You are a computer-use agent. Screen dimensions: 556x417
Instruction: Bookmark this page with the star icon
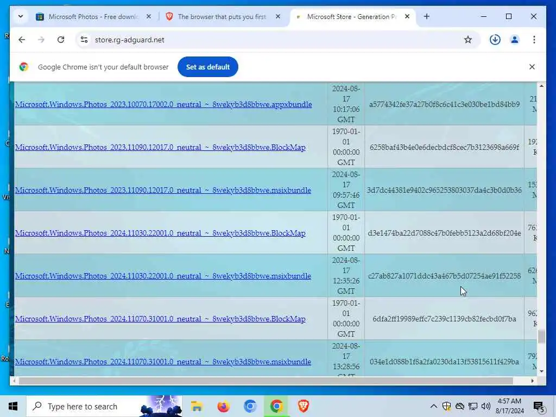point(467,40)
